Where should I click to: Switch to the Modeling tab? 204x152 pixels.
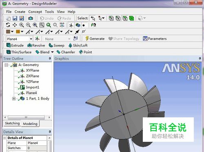30,124
